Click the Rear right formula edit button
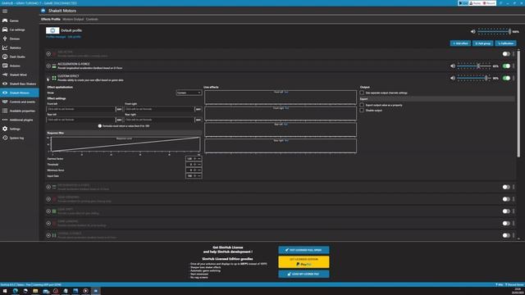525x295 pixels. (198, 120)
